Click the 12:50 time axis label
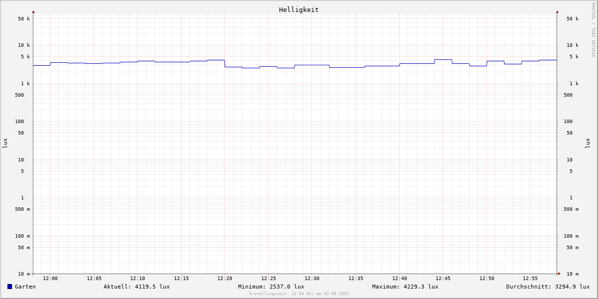The image size is (598, 299). pos(487,279)
